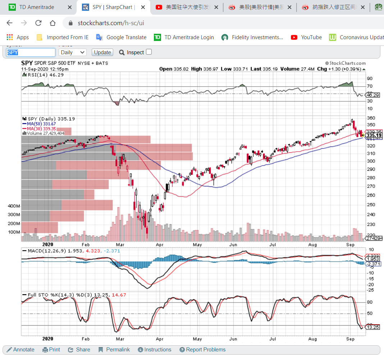The width and height of the screenshot is (384, 355).
Task: Click the Print link
Action: (x=51, y=350)
